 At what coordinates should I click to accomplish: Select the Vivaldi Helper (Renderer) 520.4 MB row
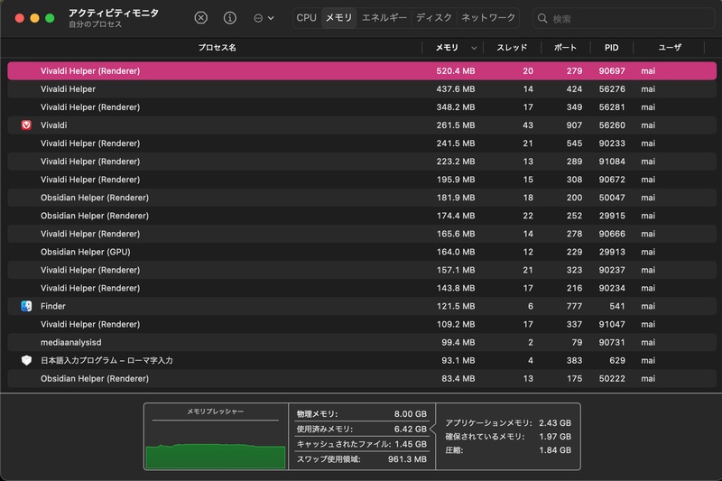pyautogui.click(x=362, y=71)
